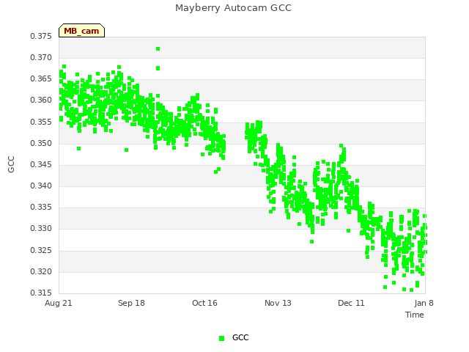Click the 0.350 y-axis value
Image resolution: width=469 pixels, height=352 pixels.
(x=41, y=144)
